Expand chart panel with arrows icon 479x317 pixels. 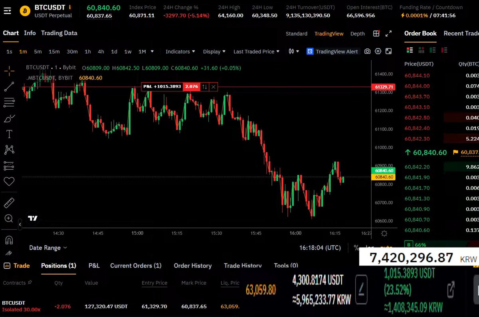pyautogui.click(x=388, y=34)
